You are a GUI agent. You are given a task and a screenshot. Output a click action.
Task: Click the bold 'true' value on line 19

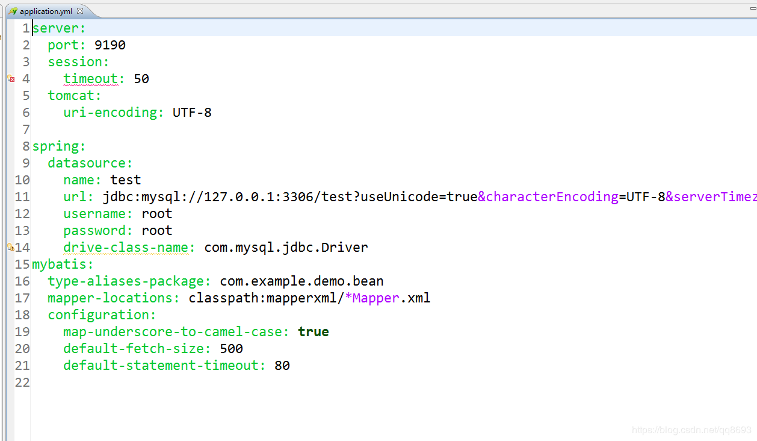point(314,332)
